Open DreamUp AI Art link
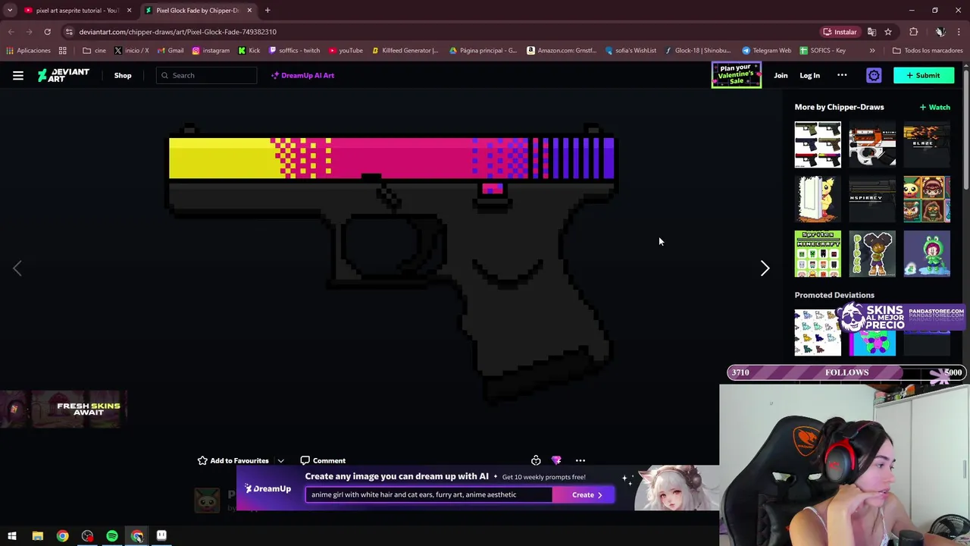The width and height of the screenshot is (970, 546). 302,75
